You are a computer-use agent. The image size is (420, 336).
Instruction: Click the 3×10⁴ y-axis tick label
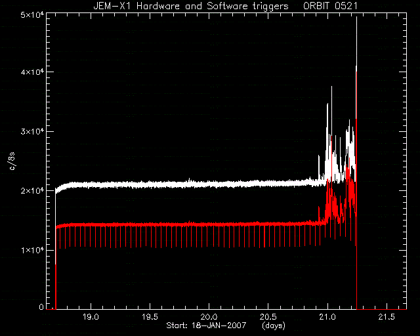[32, 131]
